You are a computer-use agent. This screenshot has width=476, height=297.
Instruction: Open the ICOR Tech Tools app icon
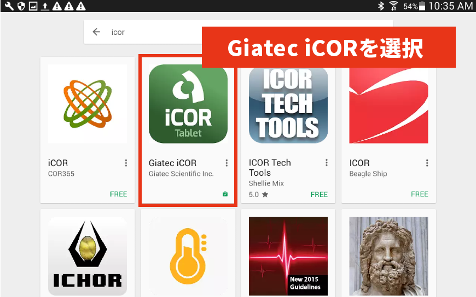tap(288, 105)
